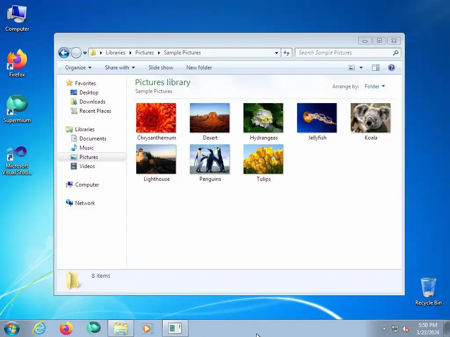Open the Videos library
The height and width of the screenshot is (337, 450).
(87, 166)
